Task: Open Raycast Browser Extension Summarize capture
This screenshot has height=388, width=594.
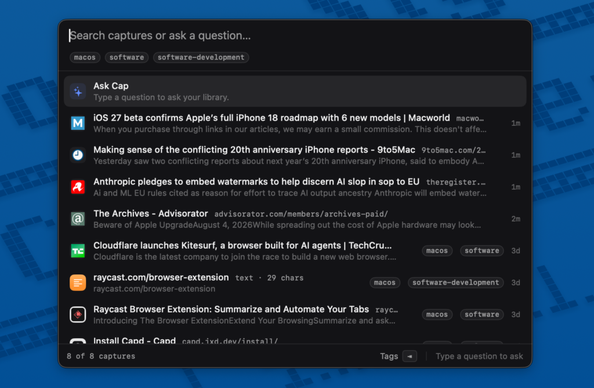Action: pos(295,314)
